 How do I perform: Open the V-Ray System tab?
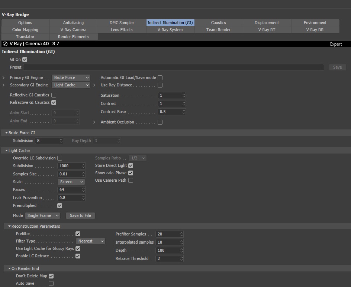(x=170, y=30)
